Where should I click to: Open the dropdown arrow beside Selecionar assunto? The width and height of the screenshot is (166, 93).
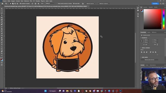[x=96, y=4]
